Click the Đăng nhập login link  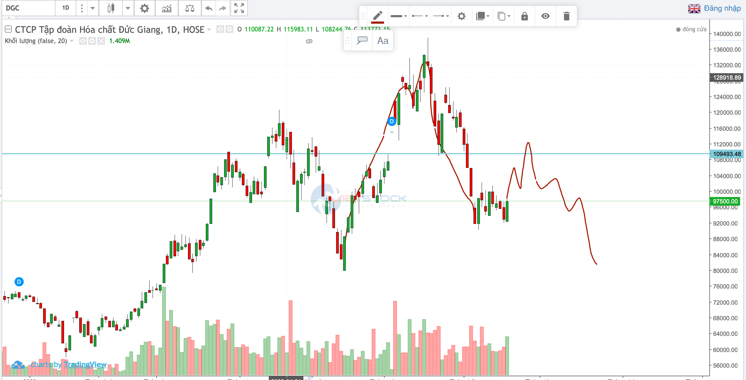[722, 8]
